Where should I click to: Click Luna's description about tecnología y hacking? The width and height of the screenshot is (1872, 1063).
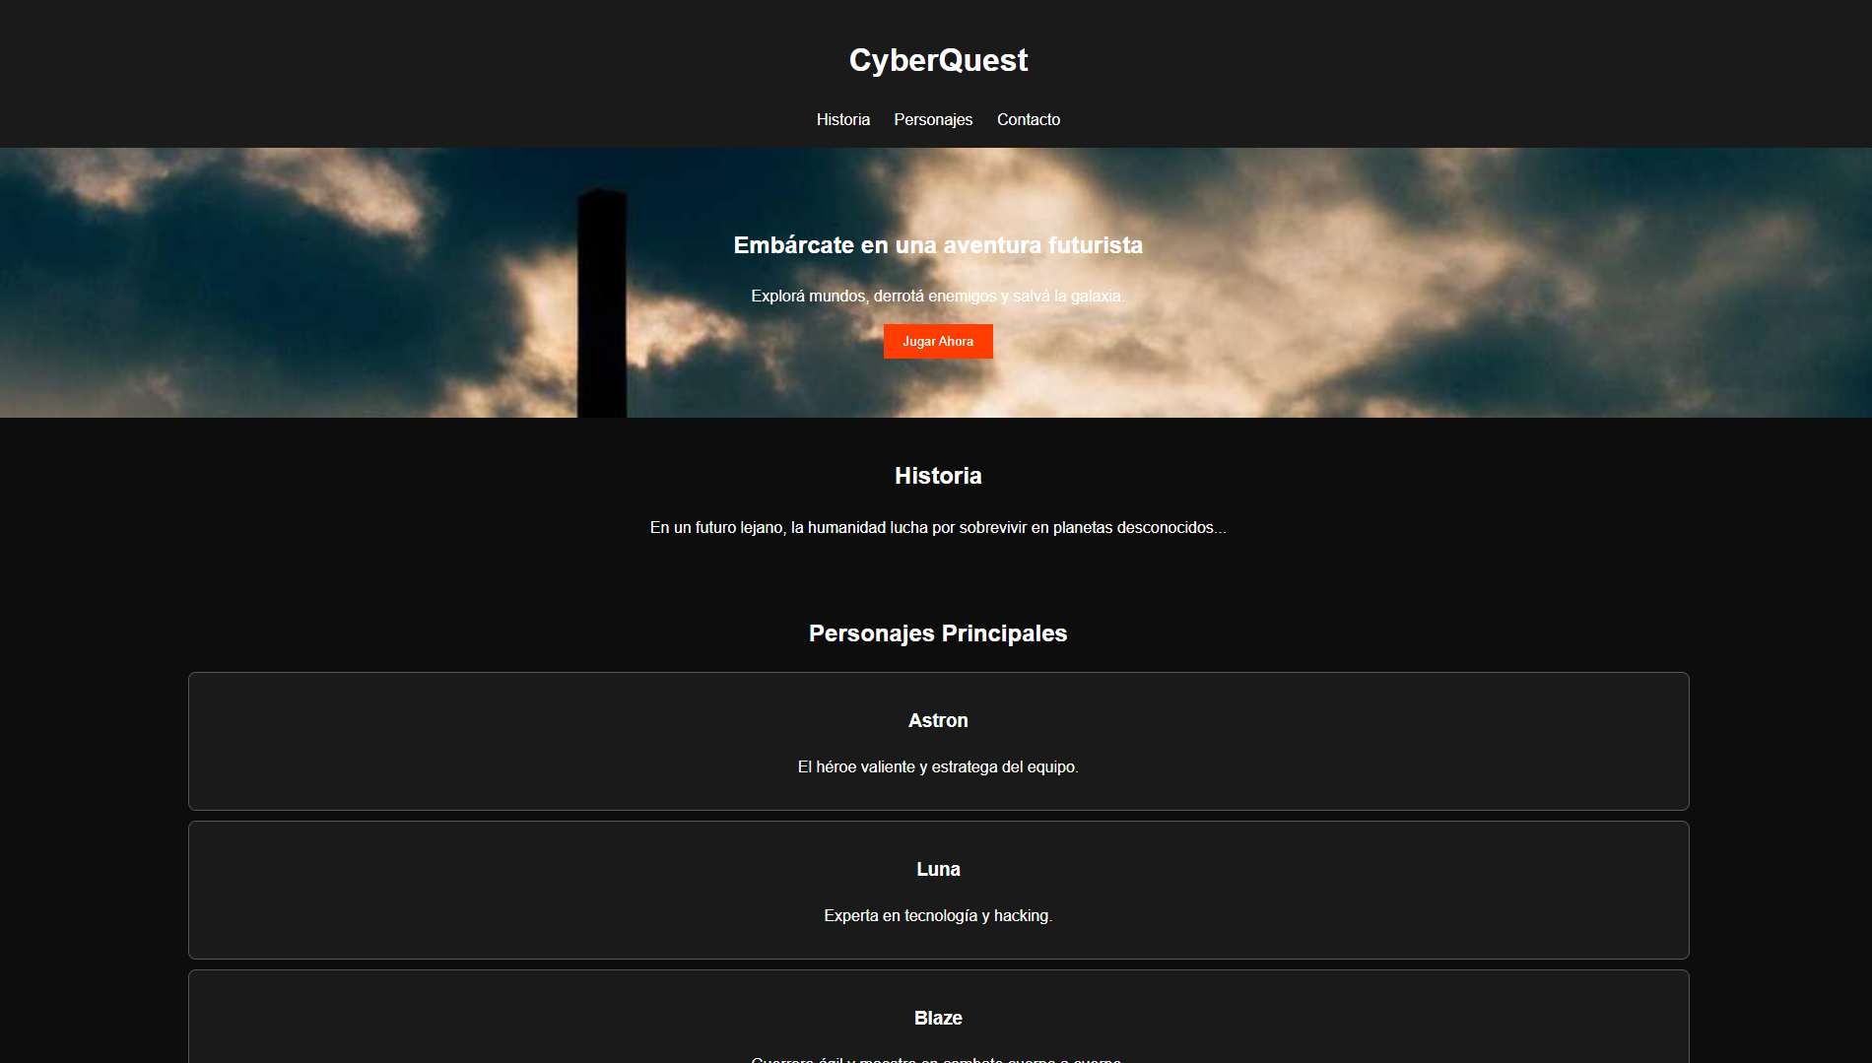click(x=938, y=915)
